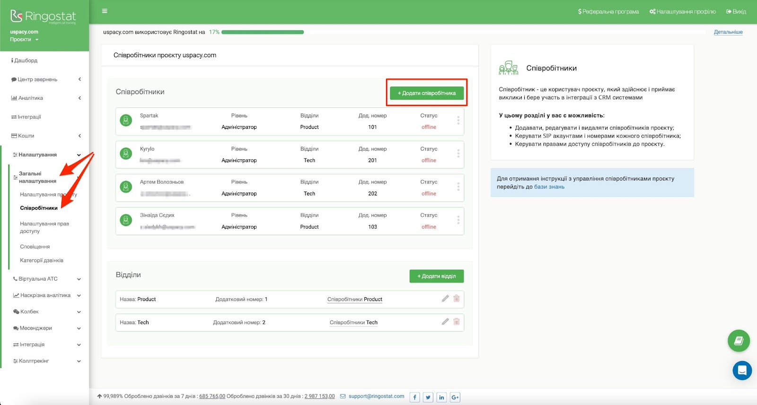The image size is (757, 405).
Task: Click Артем Волозньов's avatar icon
Action: click(x=126, y=187)
